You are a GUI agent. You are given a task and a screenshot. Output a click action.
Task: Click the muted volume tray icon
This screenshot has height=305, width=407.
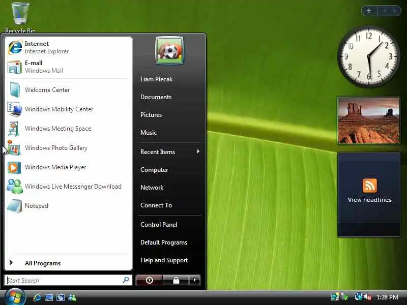368,297
